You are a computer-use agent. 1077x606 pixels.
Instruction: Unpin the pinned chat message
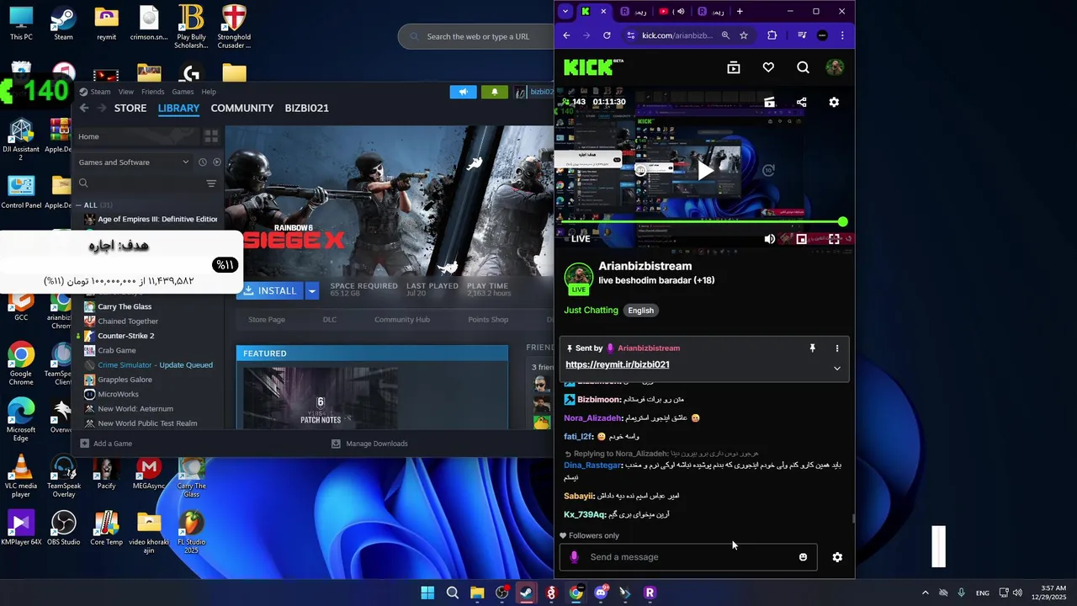[x=812, y=348]
